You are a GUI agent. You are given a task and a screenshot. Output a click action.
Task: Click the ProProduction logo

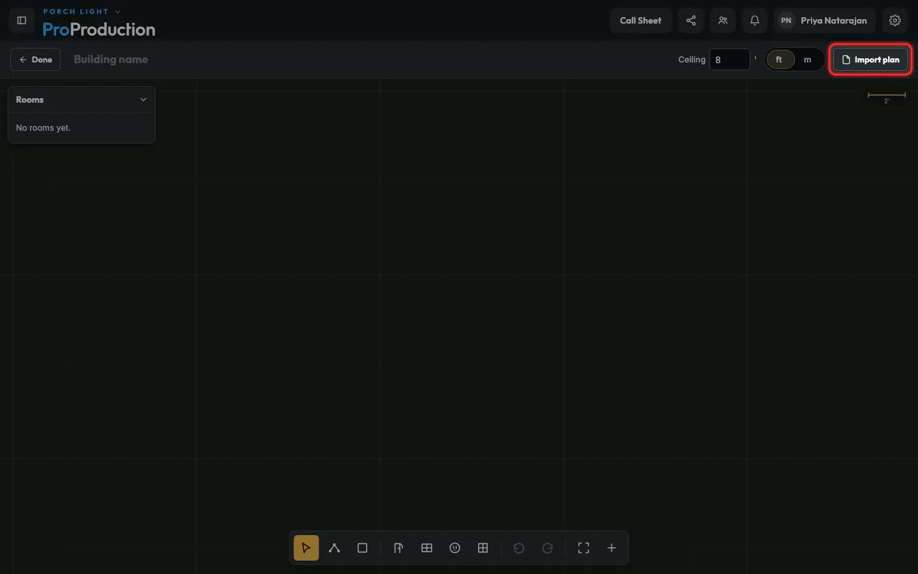pyautogui.click(x=99, y=29)
